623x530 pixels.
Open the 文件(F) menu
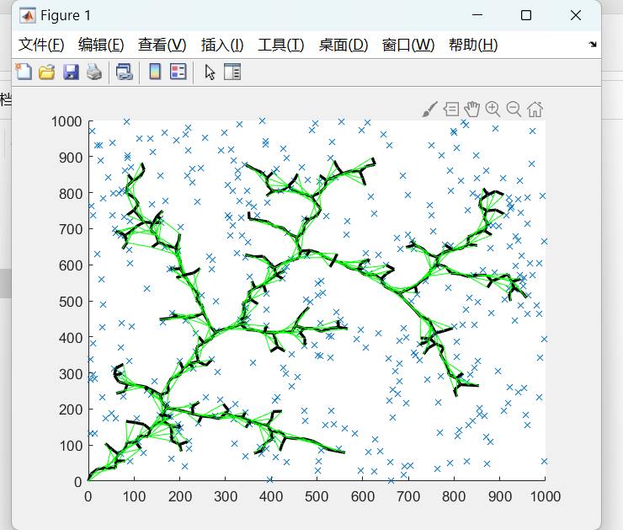tap(41, 45)
